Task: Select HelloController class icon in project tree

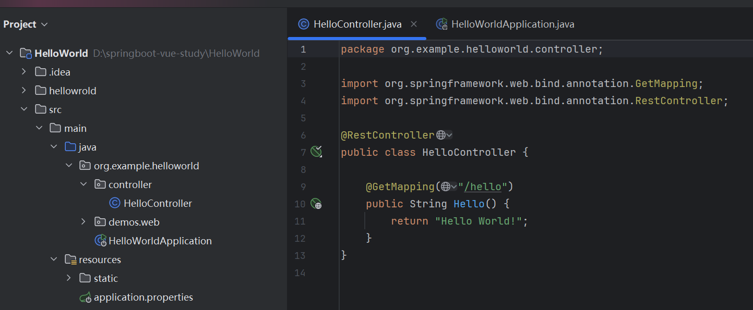Action: (x=114, y=203)
